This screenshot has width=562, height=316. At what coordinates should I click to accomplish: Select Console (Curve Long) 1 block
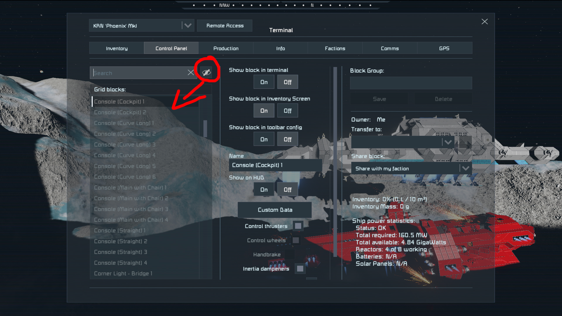[x=145, y=123]
